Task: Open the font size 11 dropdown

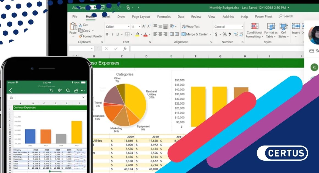Action: [x=139, y=27]
